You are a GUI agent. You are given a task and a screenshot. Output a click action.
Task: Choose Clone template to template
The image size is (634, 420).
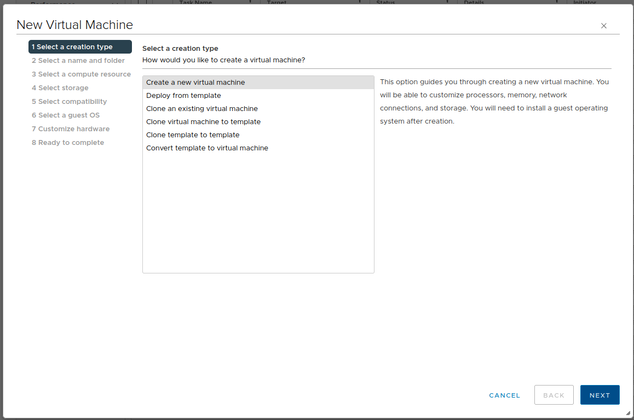coord(193,135)
